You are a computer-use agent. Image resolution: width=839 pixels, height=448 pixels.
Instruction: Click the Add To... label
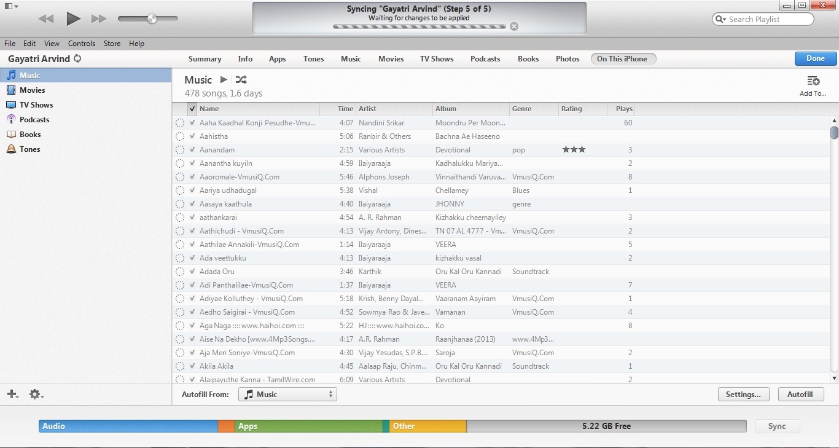click(x=813, y=94)
